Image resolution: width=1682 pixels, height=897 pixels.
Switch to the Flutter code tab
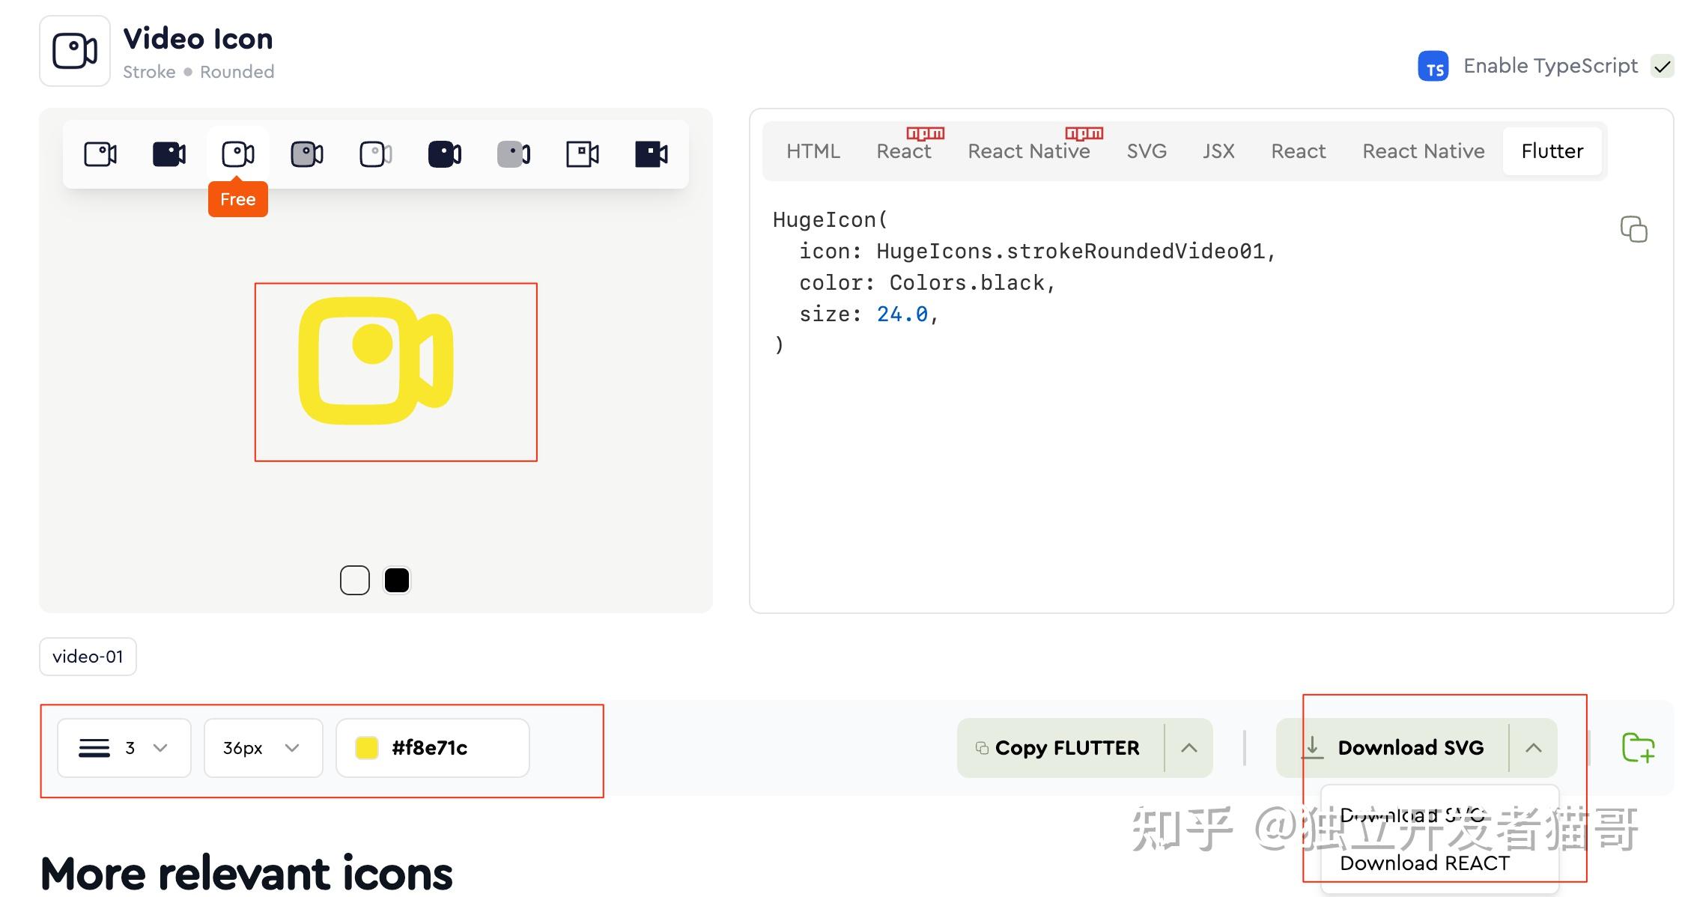pos(1552,150)
